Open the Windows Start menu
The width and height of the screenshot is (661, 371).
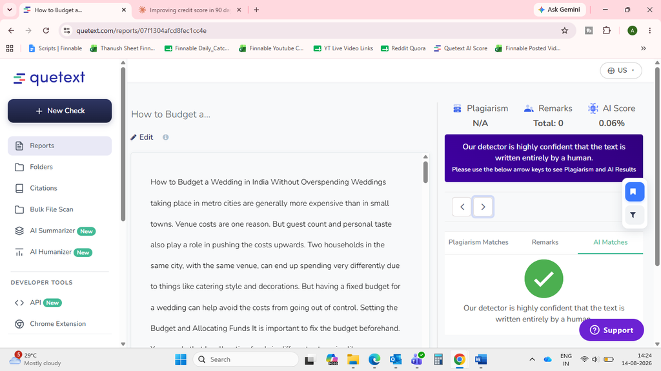181,359
